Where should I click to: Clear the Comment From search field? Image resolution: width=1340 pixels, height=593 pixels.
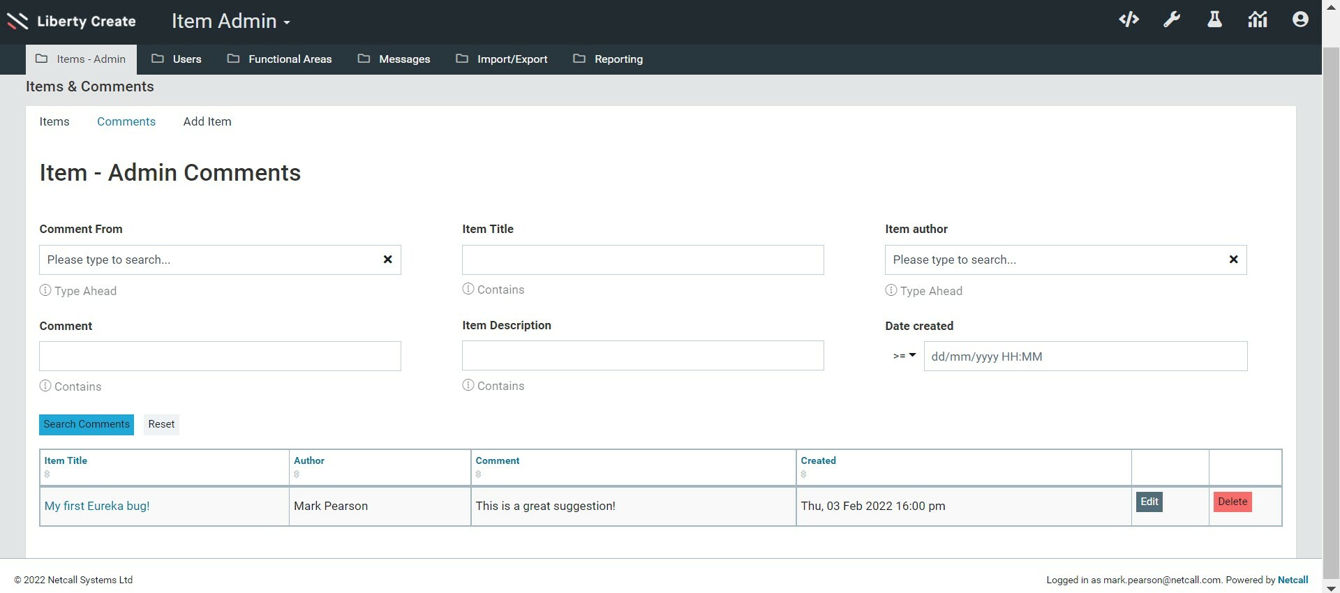click(387, 260)
